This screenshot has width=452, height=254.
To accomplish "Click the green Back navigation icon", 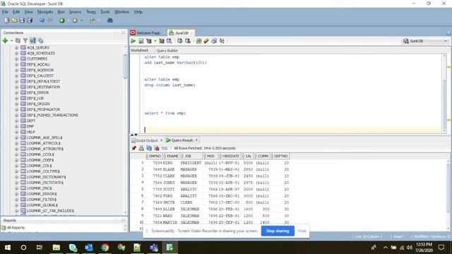I will click(62, 20).
